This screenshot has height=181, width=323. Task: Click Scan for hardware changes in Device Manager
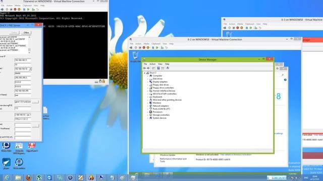click(x=168, y=68)
